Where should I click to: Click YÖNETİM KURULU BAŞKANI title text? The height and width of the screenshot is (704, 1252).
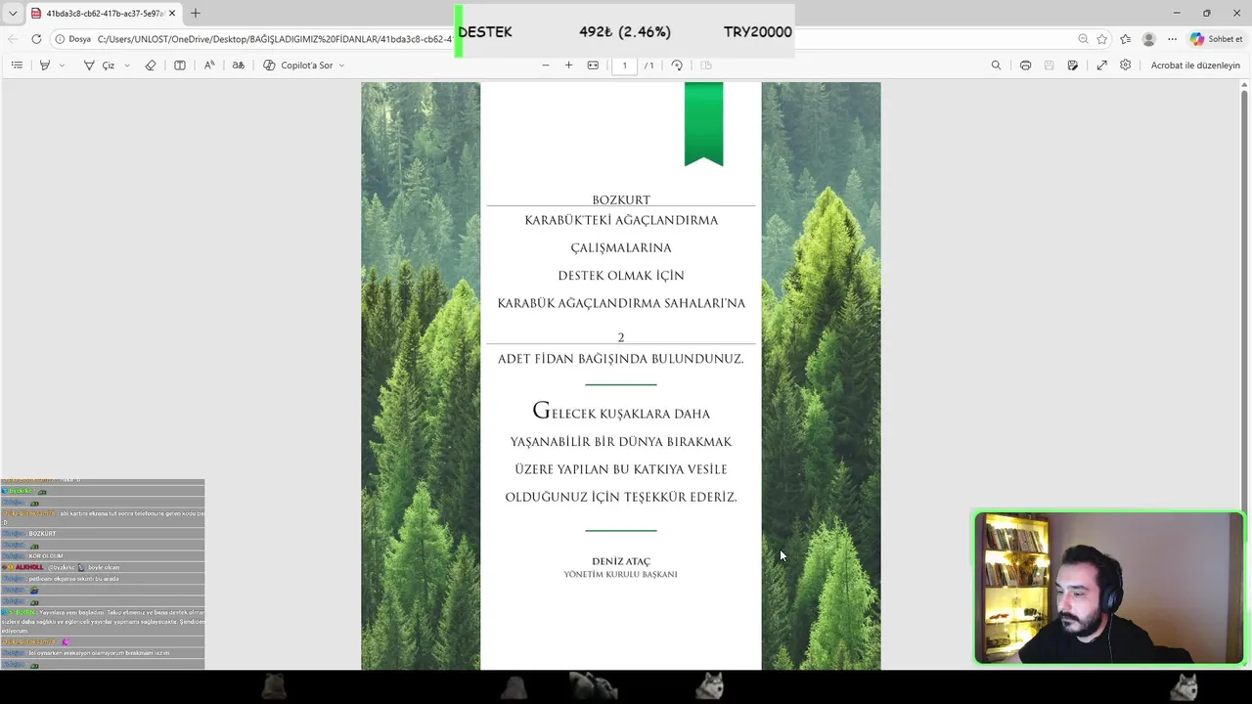point(621,574)
